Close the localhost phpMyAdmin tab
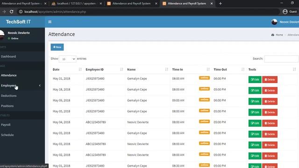Screen dimensions: 299x168 (x=101, y=3)
